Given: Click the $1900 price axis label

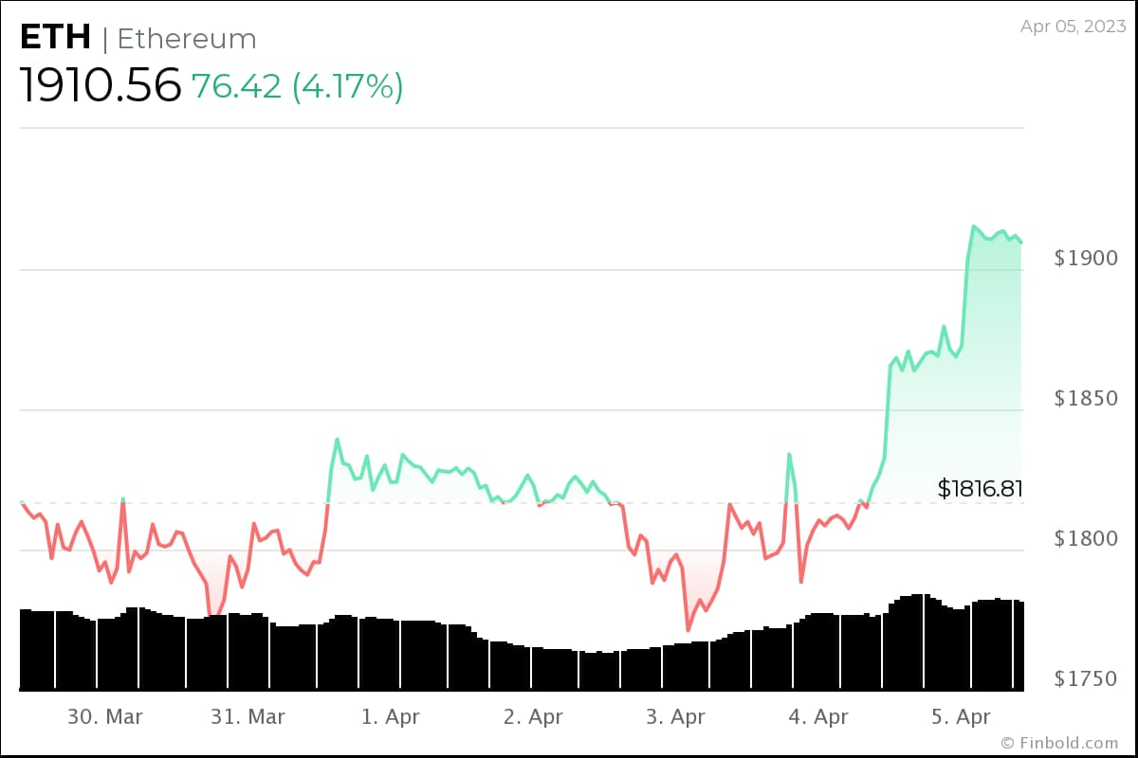Looking at the screenshot, I should click(x=1086, y=259).
